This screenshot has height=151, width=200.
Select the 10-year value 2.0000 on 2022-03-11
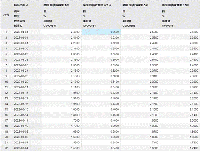(x=180, y=120)
